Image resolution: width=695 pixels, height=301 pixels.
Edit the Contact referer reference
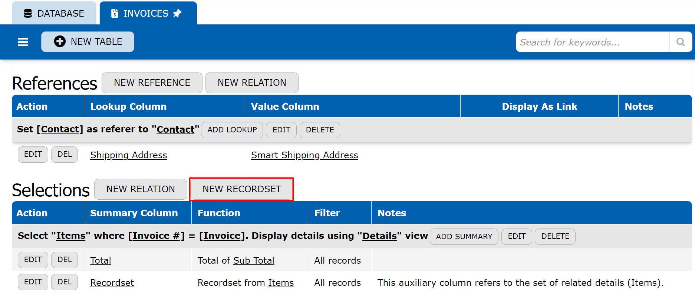(x=281, y=130)
